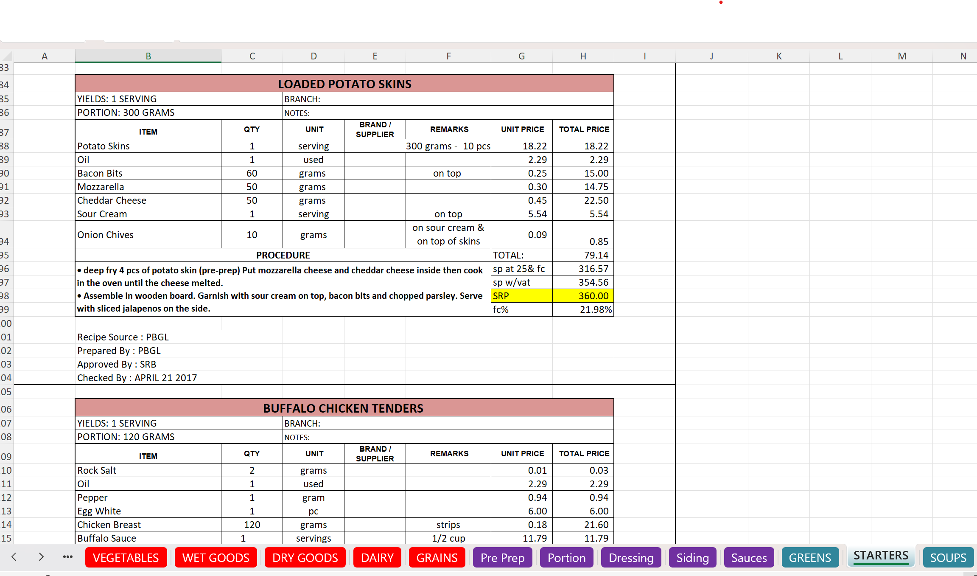The image size is (977, 576).
Task: Click the previous sheet navigation arrow
Action: [14, 557]
